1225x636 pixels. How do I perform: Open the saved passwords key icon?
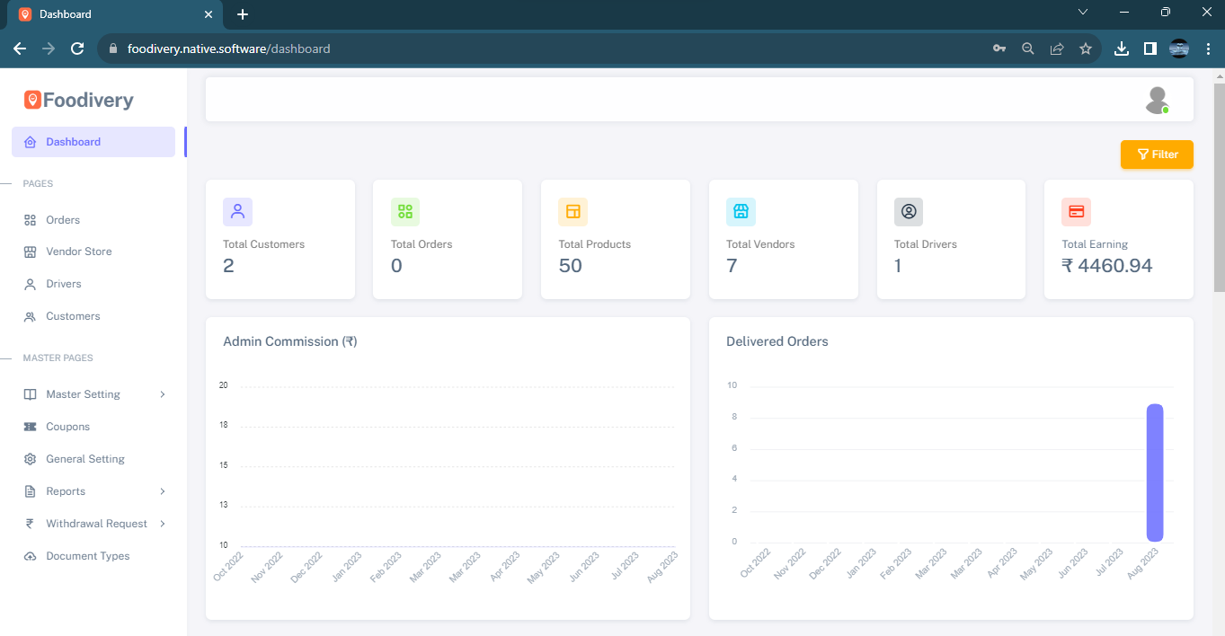coord(999,49)
